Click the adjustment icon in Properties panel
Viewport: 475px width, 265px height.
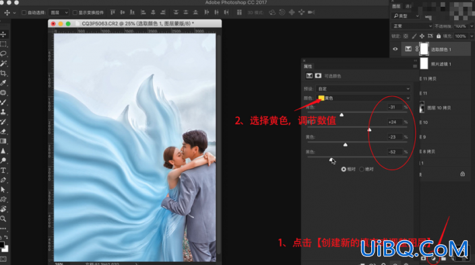click(309, 75)
